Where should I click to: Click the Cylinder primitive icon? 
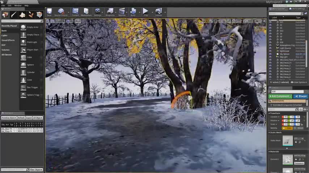(23, 72)
